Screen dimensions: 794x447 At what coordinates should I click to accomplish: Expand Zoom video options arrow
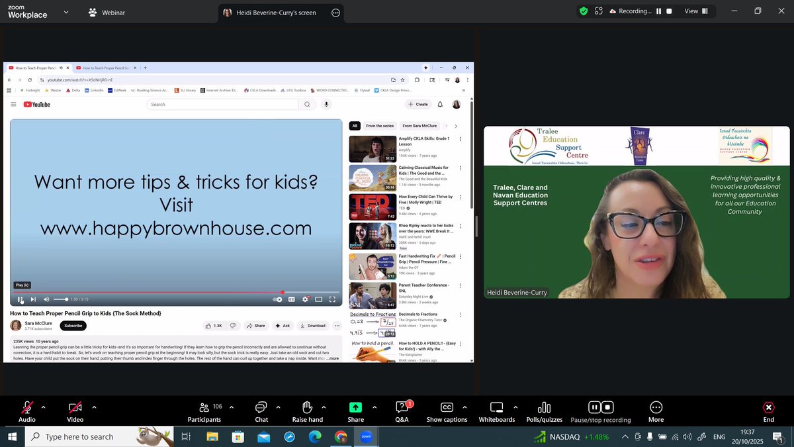tap(94, 407)
